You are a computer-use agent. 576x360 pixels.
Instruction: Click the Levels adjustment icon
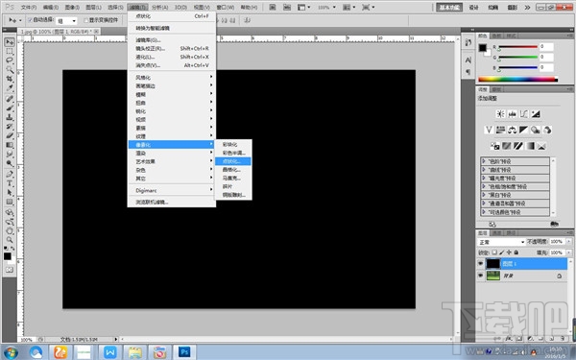click(512, 114)
